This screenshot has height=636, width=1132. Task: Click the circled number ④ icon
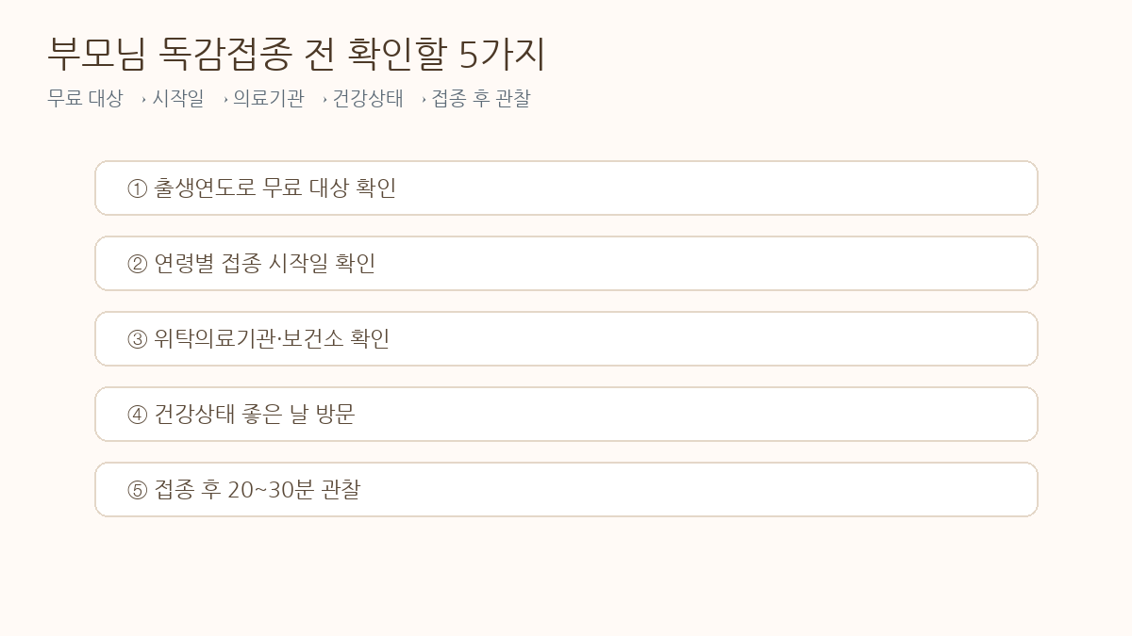(138, 415)
